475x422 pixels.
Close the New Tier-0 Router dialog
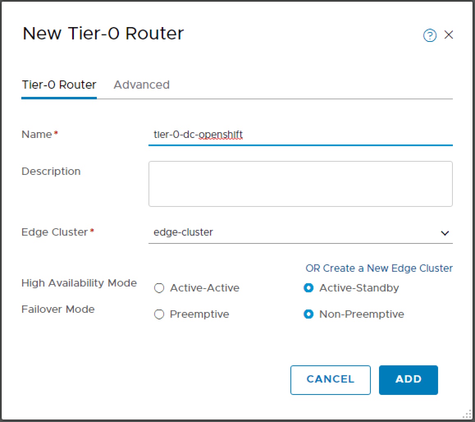click(x=449, y=35)
